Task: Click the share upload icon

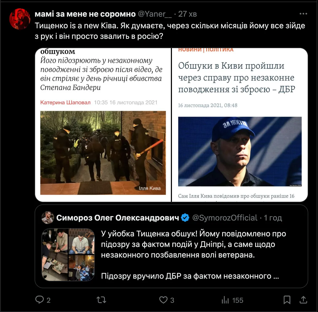Action: 303,300
